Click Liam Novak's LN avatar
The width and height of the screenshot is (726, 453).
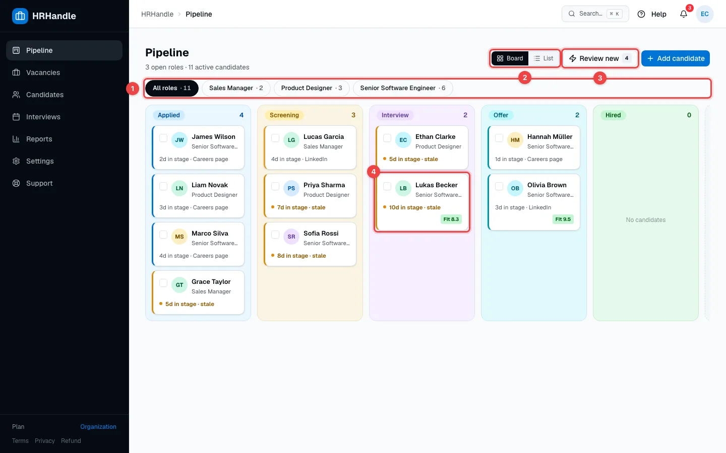(179, 188)
